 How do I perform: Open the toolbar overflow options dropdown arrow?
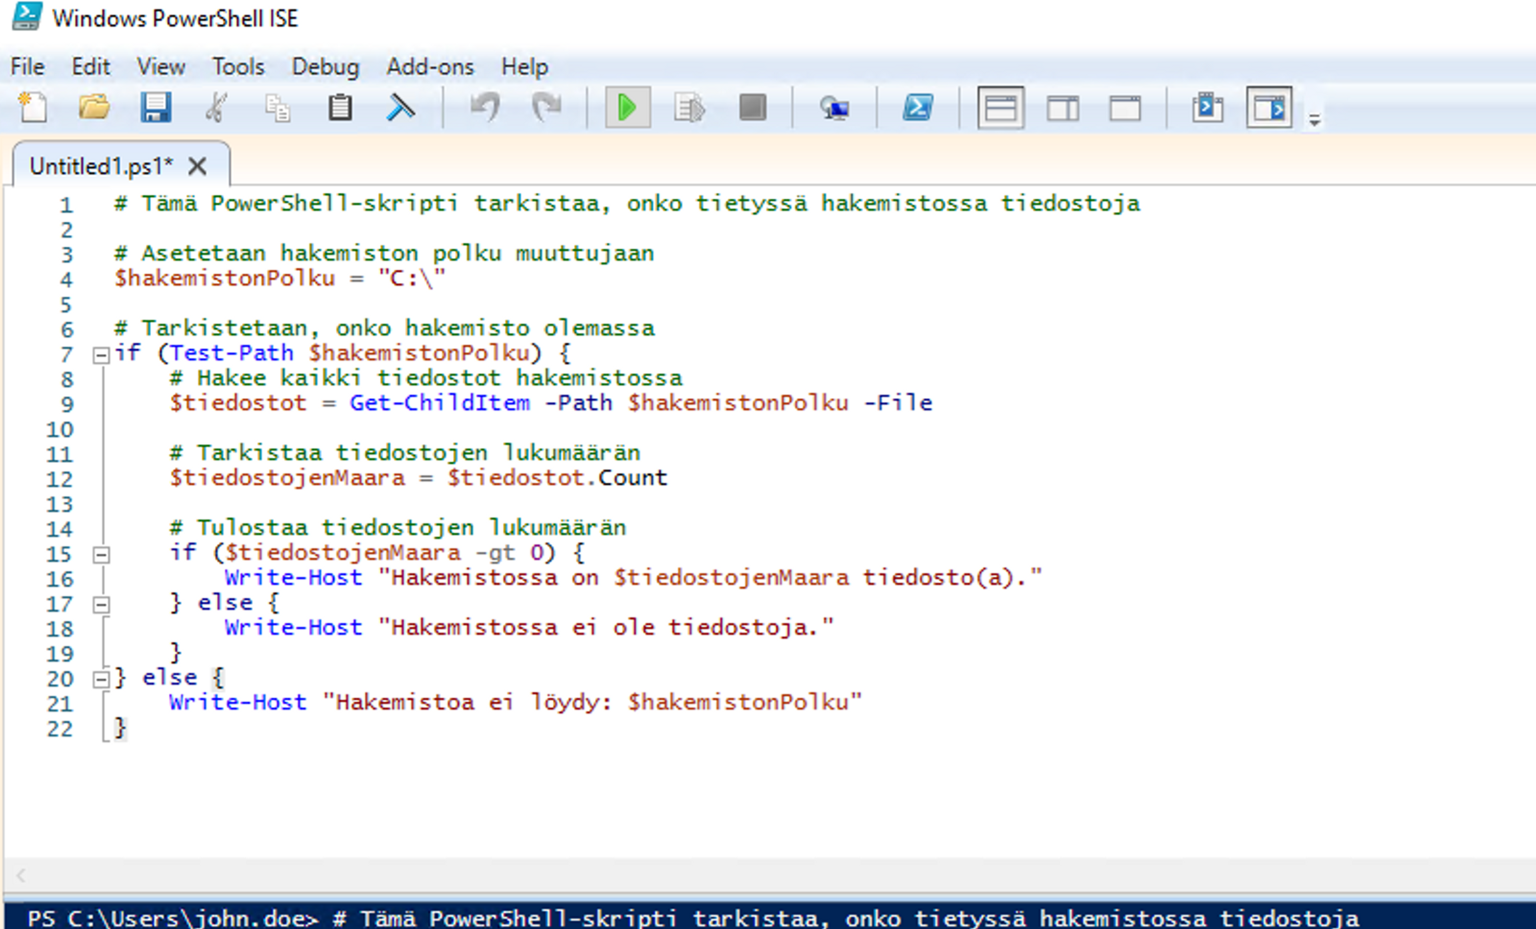(x=1314, y=120)
